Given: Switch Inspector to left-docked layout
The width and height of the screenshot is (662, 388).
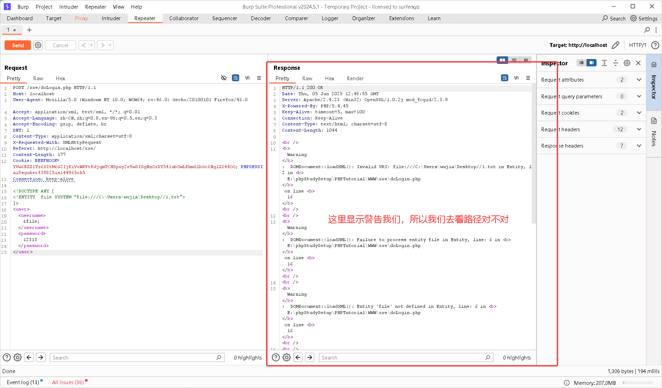Looking at the screenshot, I should pyautogui.click(x=581, y=63).
